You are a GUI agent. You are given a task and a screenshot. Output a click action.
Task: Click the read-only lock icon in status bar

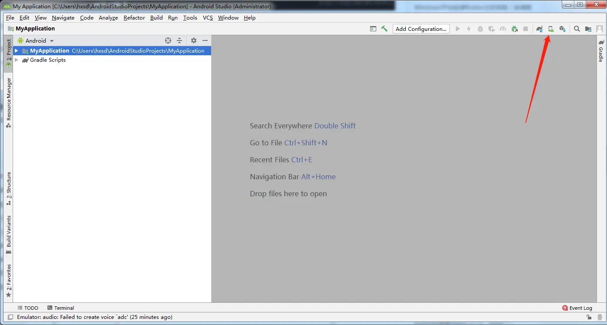click(588, 317)
